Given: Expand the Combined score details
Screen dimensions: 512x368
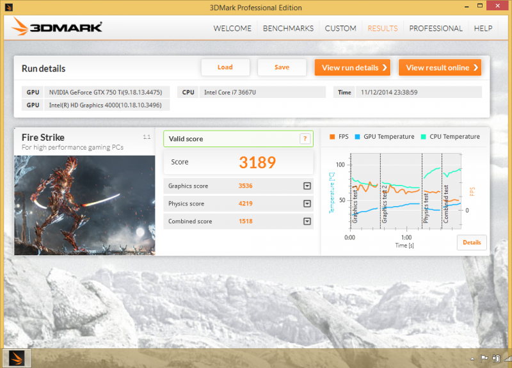Looking at the screenshot, I should [x=307, y=221].
